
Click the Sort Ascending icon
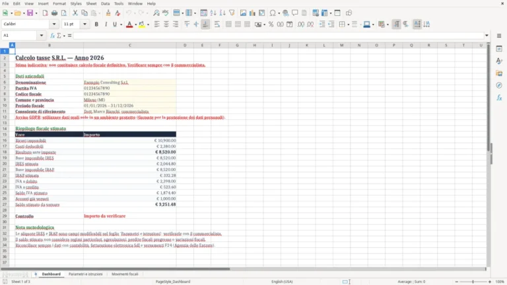213,13
